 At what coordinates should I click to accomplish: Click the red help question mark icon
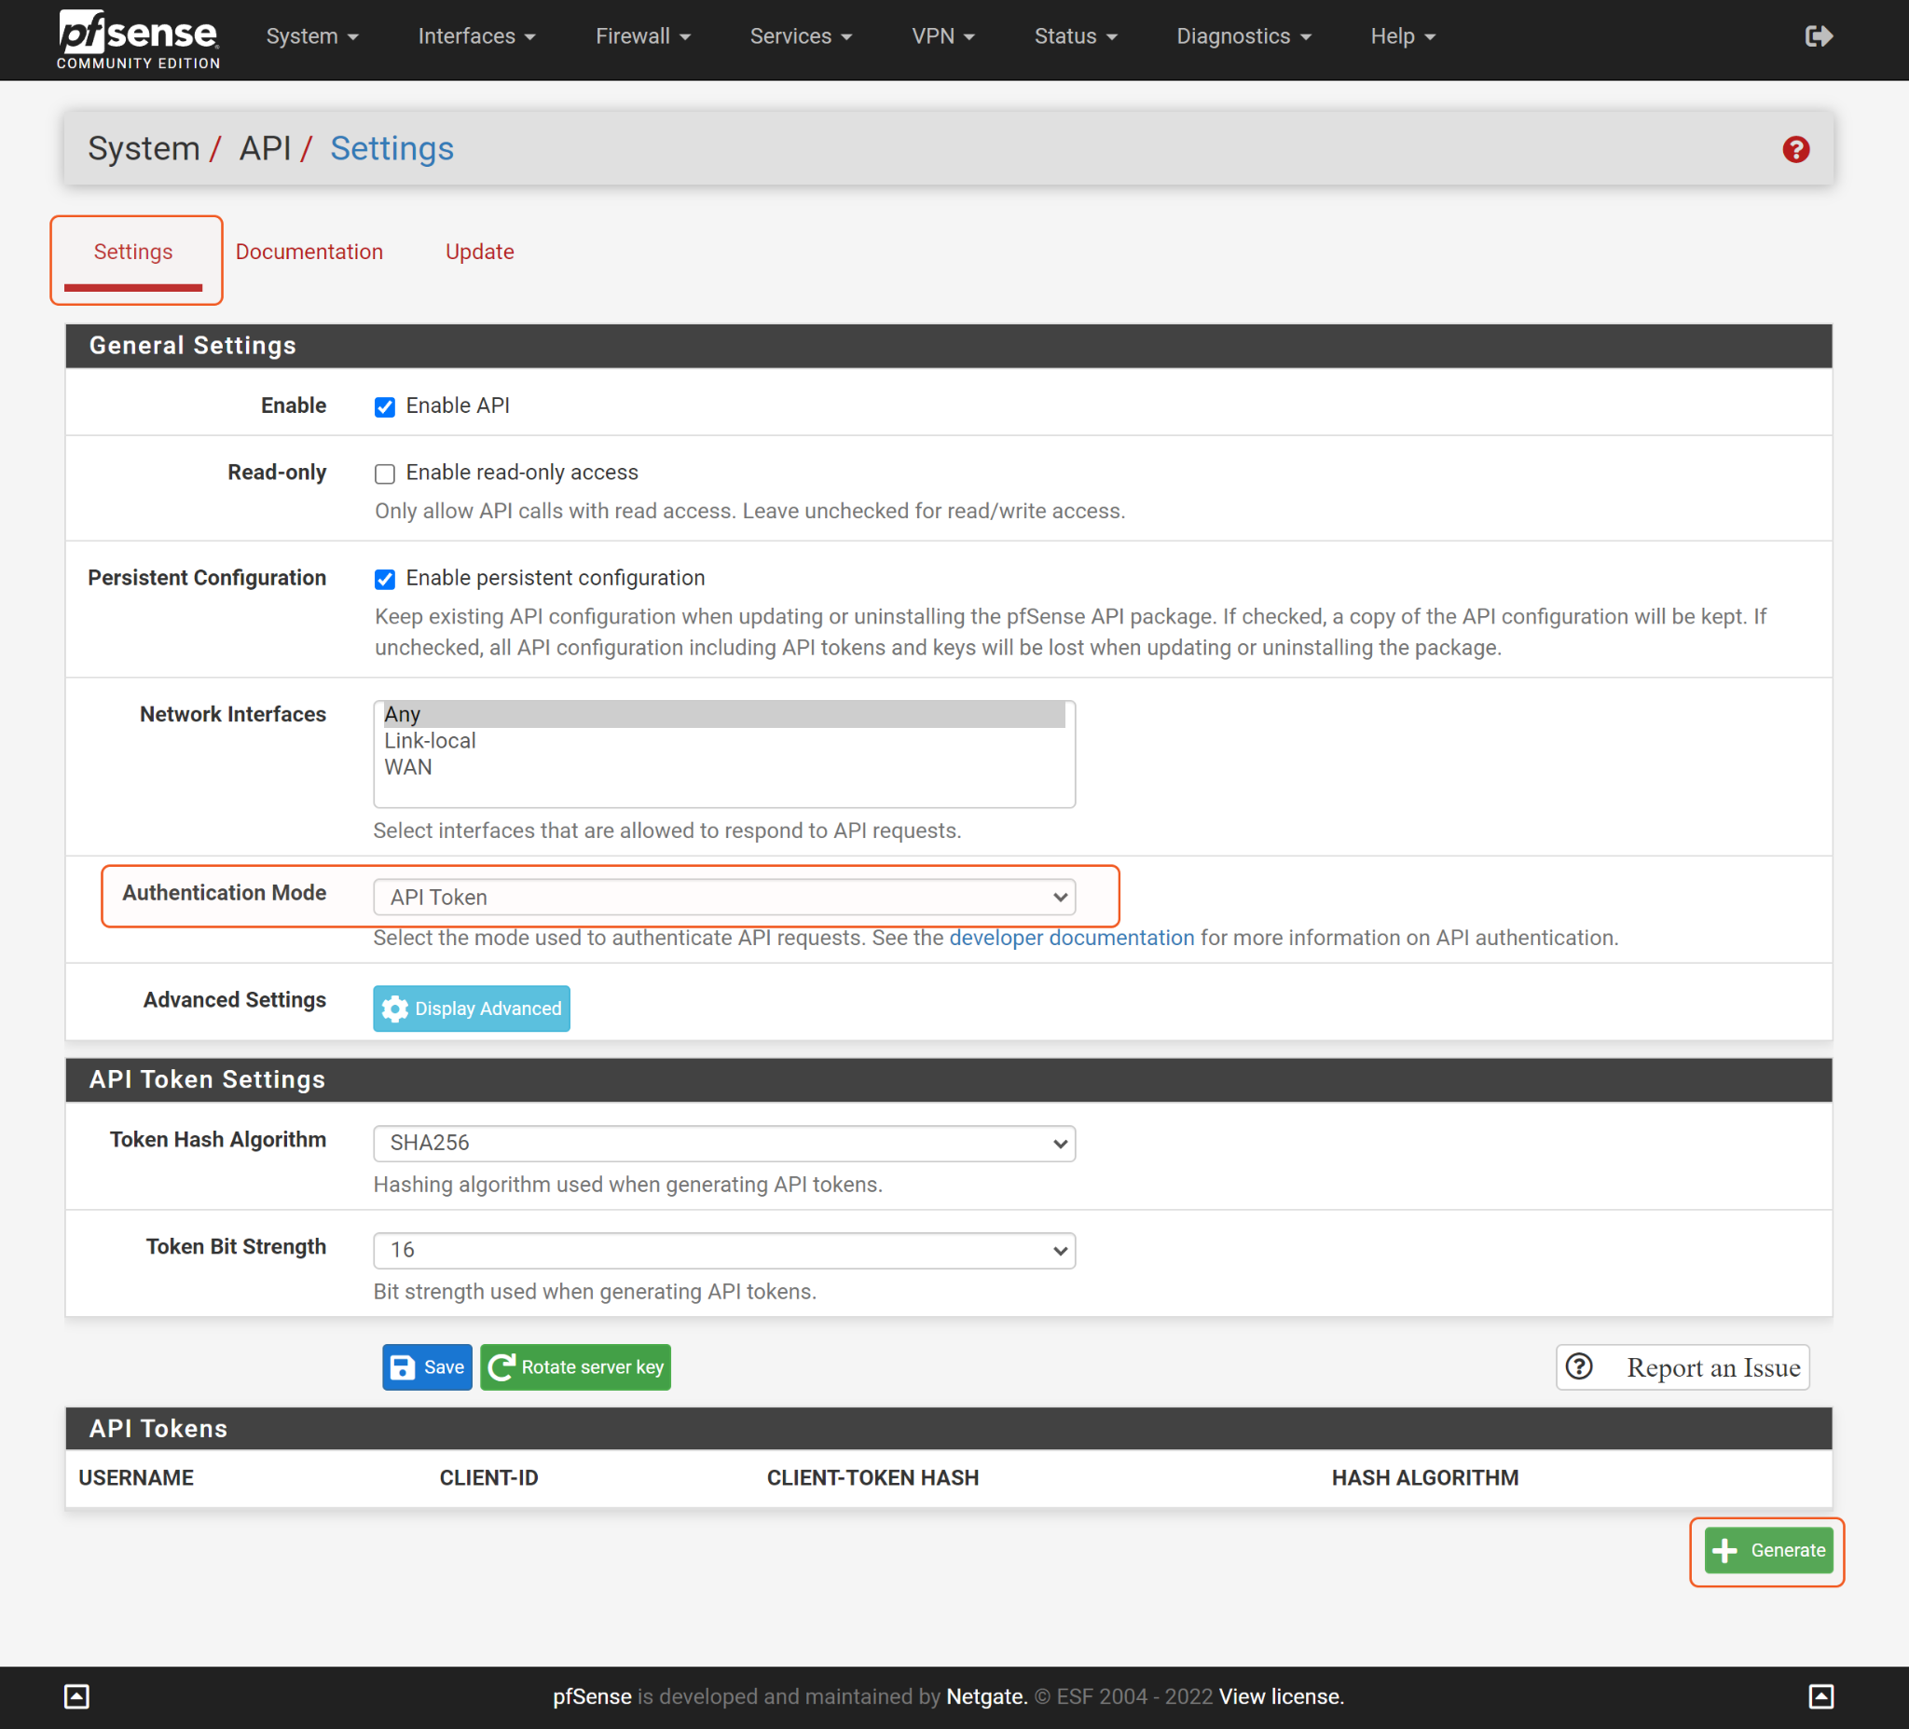click(1795, 150)
